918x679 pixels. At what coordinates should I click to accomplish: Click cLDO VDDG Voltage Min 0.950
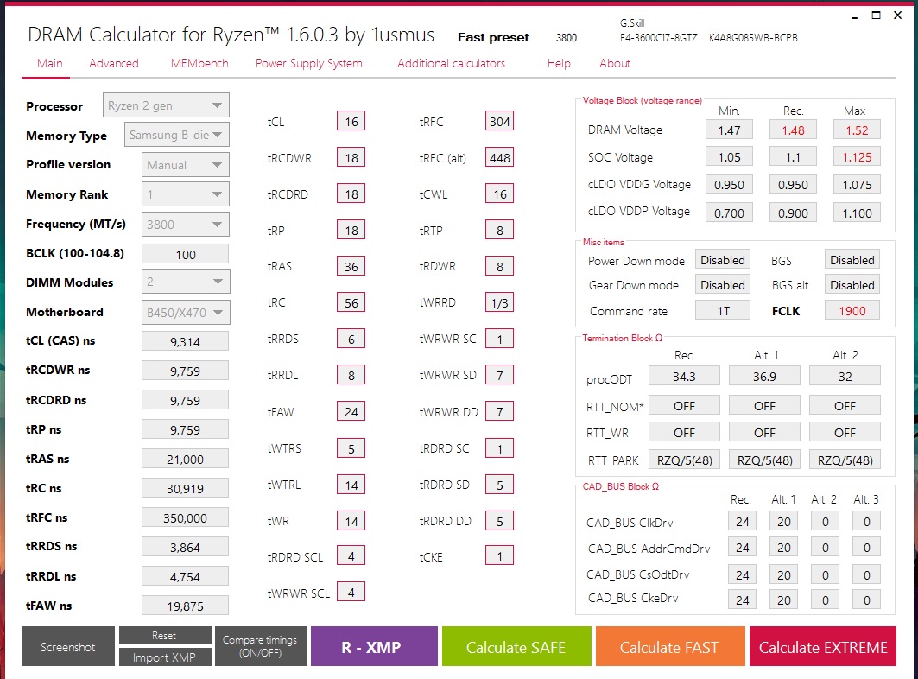730,185
